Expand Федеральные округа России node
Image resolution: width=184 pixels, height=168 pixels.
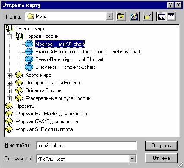[x=9, y=99]
